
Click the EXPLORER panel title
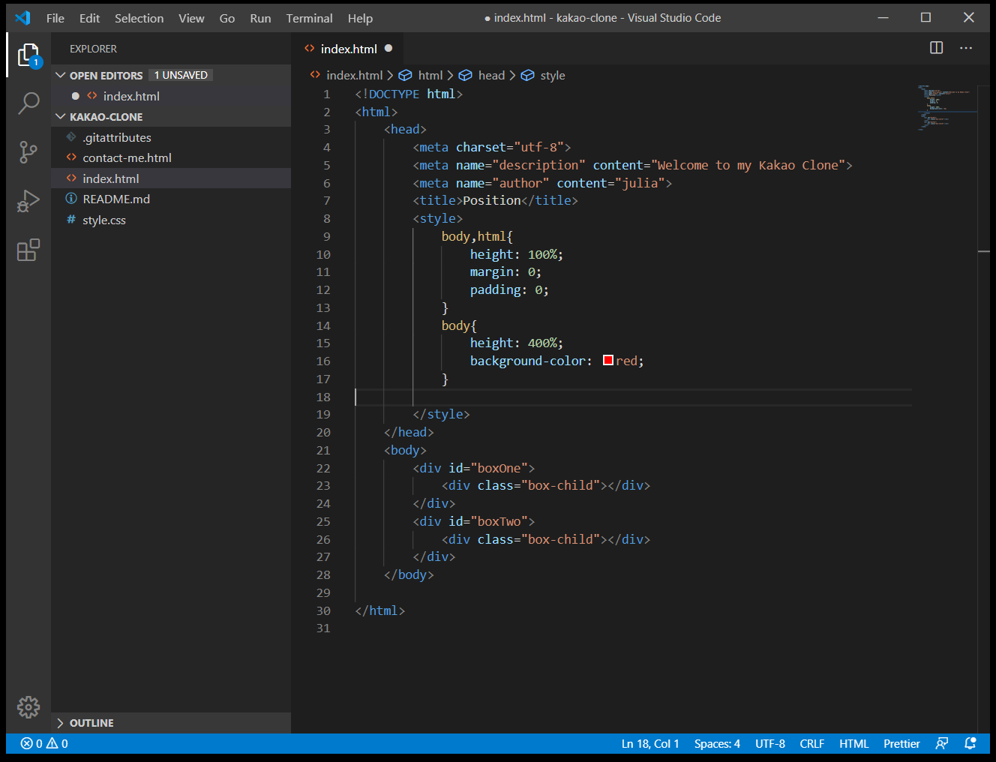click(93, 49)
